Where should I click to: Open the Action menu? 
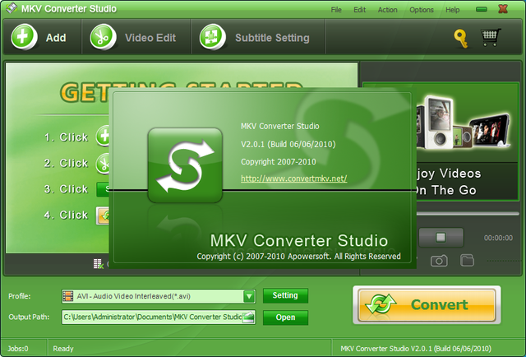pyautogui.click(x=387, y=10)
